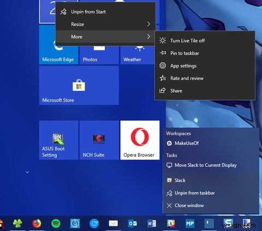Open Microsoft Word from the taskbar
Screen dimensions: 262x231
tap(152, 223)
